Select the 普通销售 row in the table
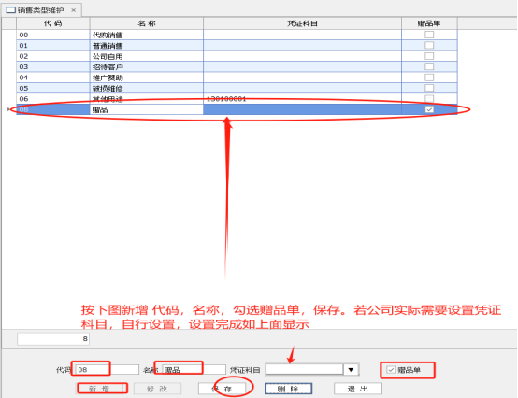Screen dimensions: 518x398 pos(237,45)
